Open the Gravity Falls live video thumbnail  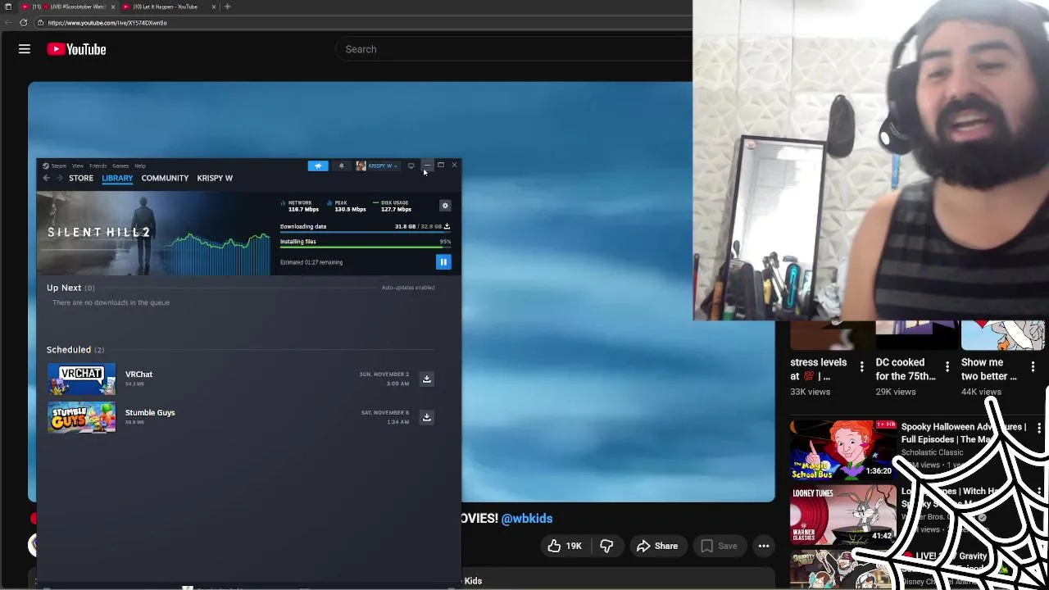point(842,570)
